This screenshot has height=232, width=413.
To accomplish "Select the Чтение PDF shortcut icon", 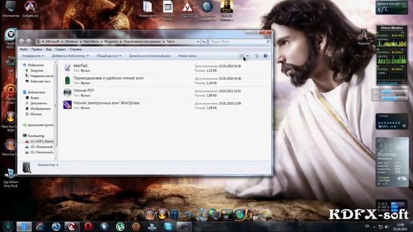I will (67, 93).
